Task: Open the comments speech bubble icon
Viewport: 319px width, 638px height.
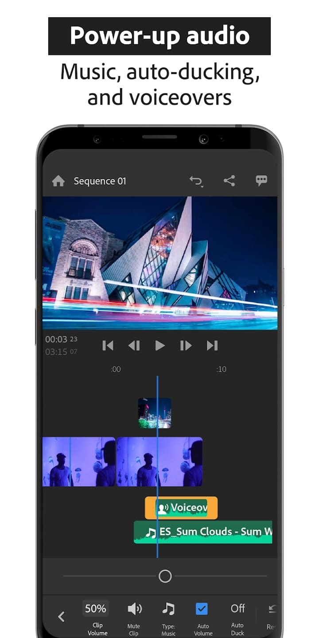Action: click(261, 181)
